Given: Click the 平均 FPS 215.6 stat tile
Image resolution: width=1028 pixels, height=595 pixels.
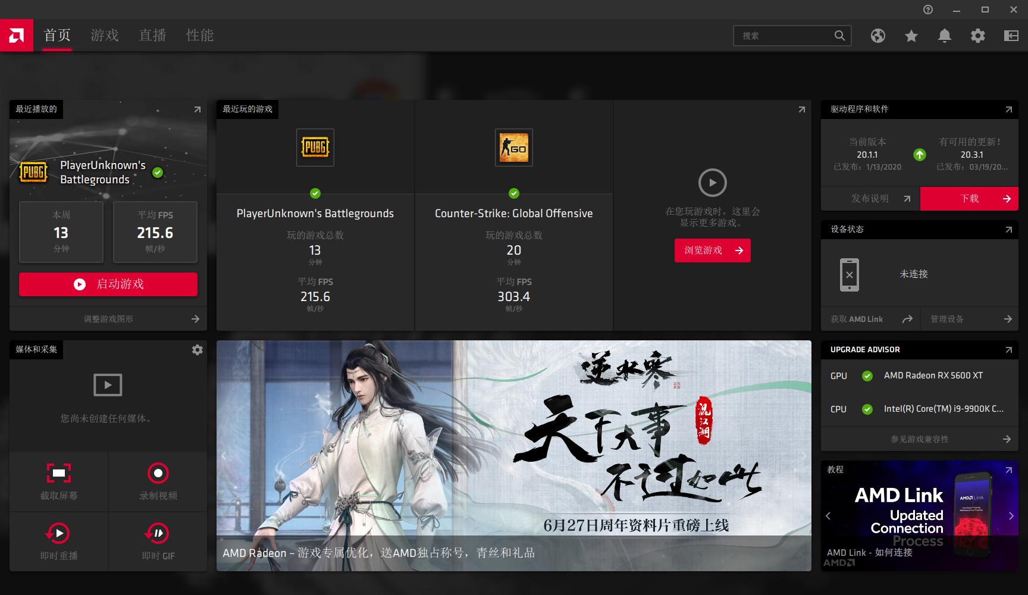Looking at the screenshot, I should [x=155, y=232].
